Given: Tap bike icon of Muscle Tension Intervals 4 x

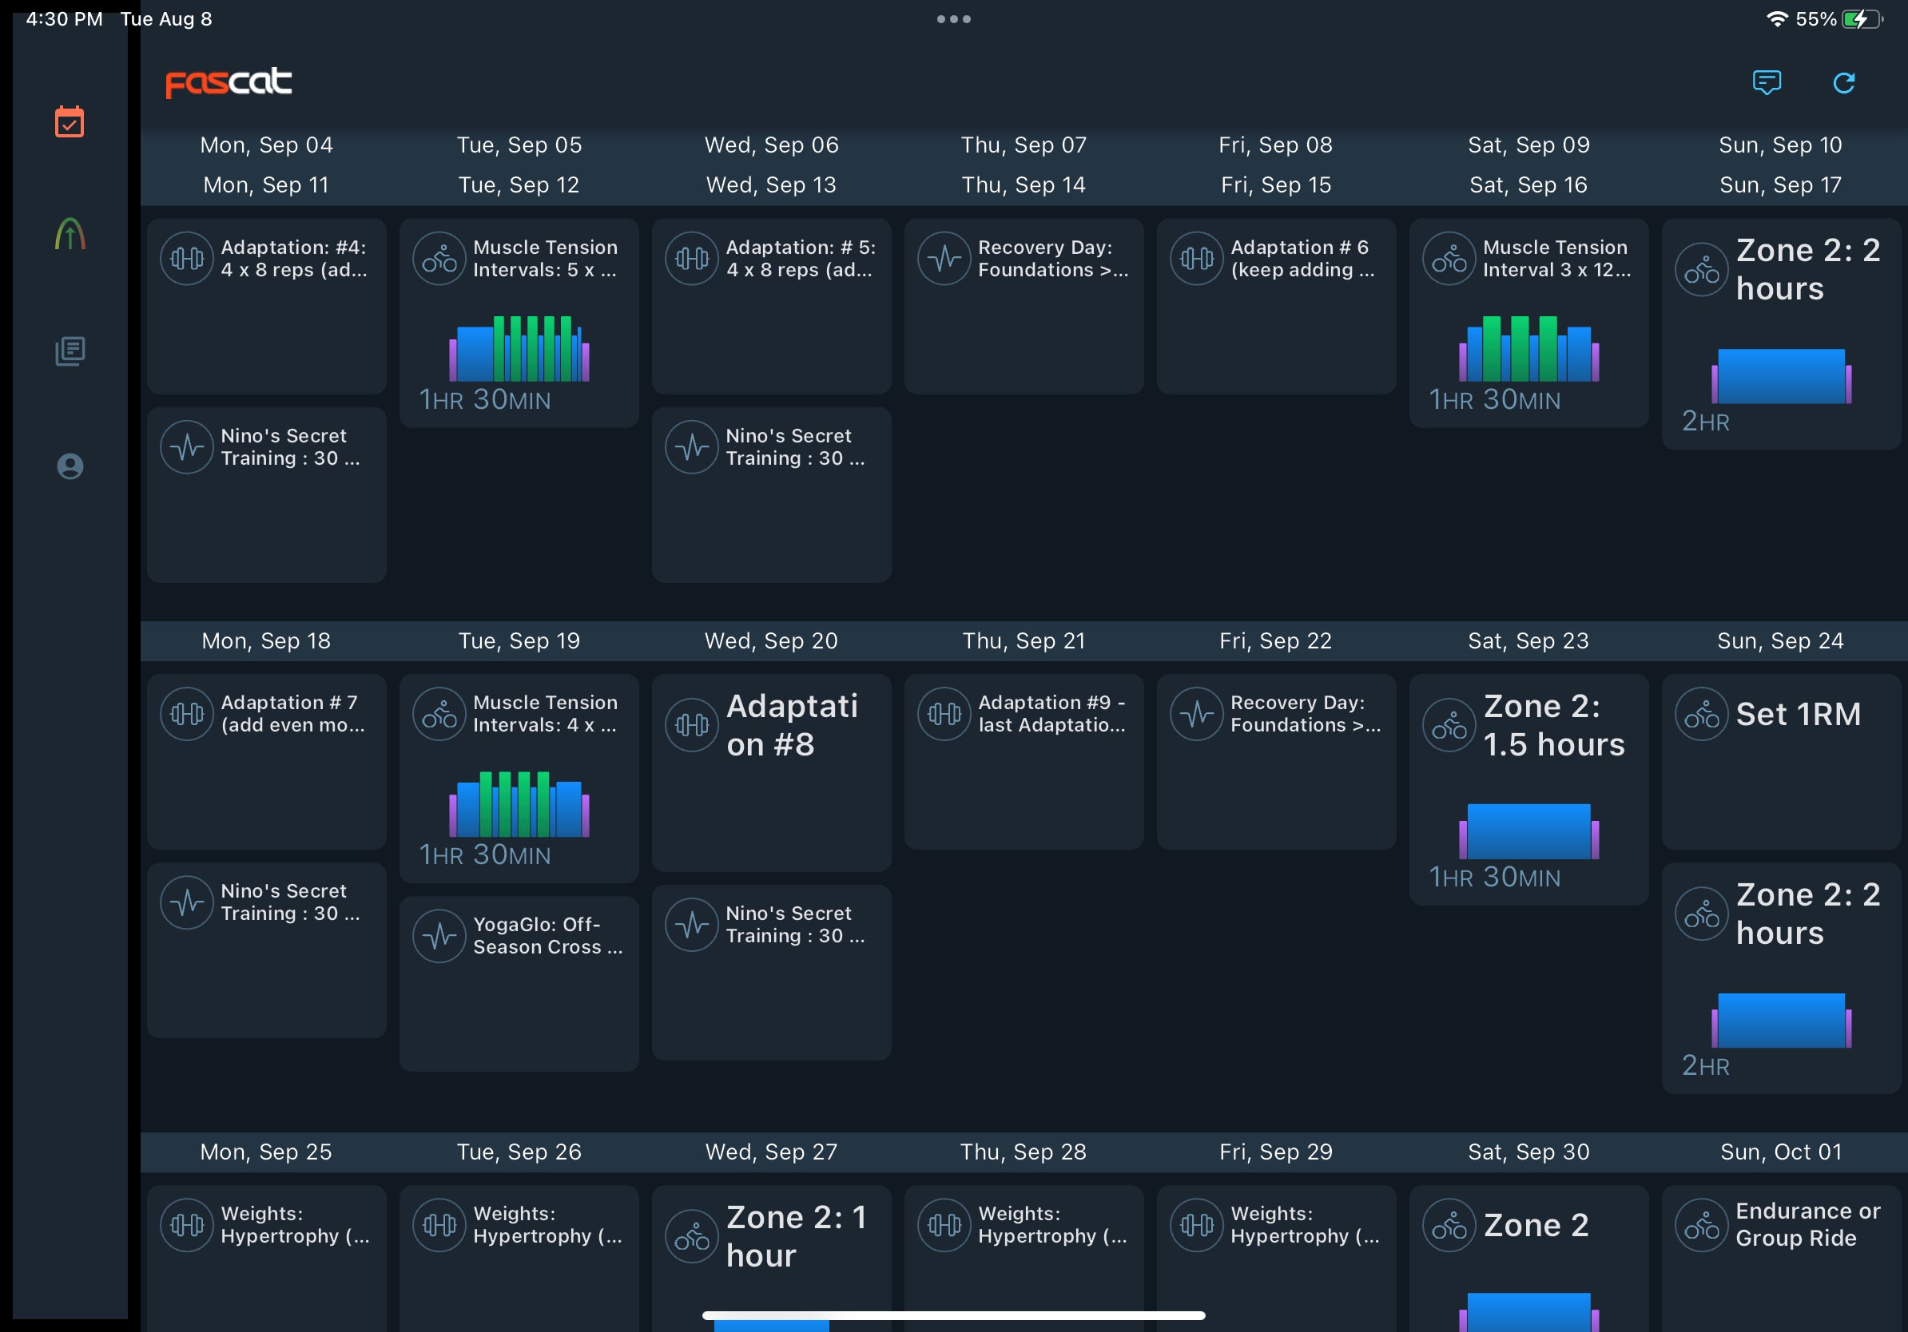Looking at the screenshot, I should click(439, 714).
